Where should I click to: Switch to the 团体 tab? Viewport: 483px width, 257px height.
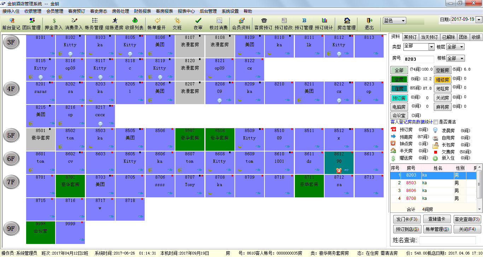463,37
